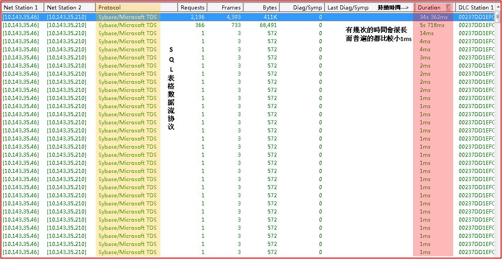502x259 pixels.
Task: Click the Frames column header
Action: 225,7
